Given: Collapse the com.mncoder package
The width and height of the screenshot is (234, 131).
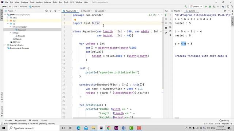Looking at the screenshot, I should (11, 27).
